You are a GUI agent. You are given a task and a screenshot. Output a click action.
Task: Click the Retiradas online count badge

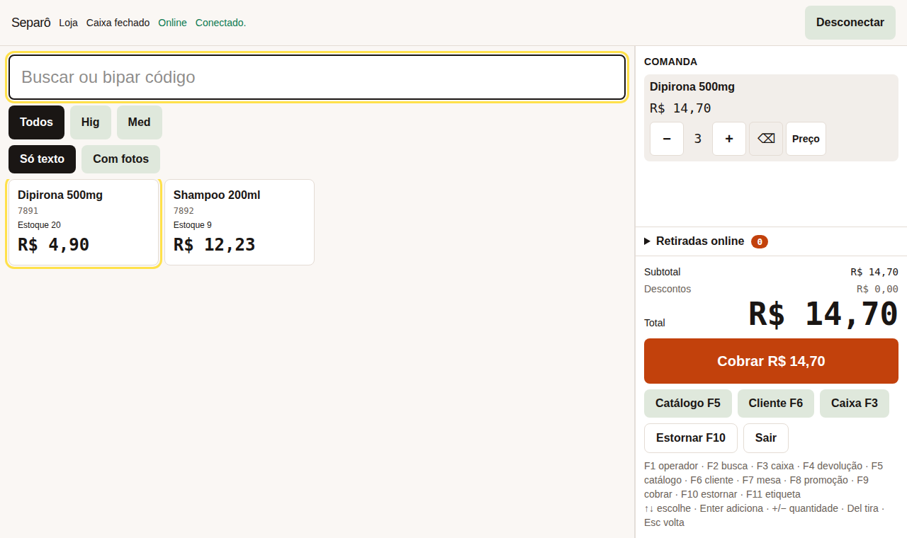click(x=760, y=242)
